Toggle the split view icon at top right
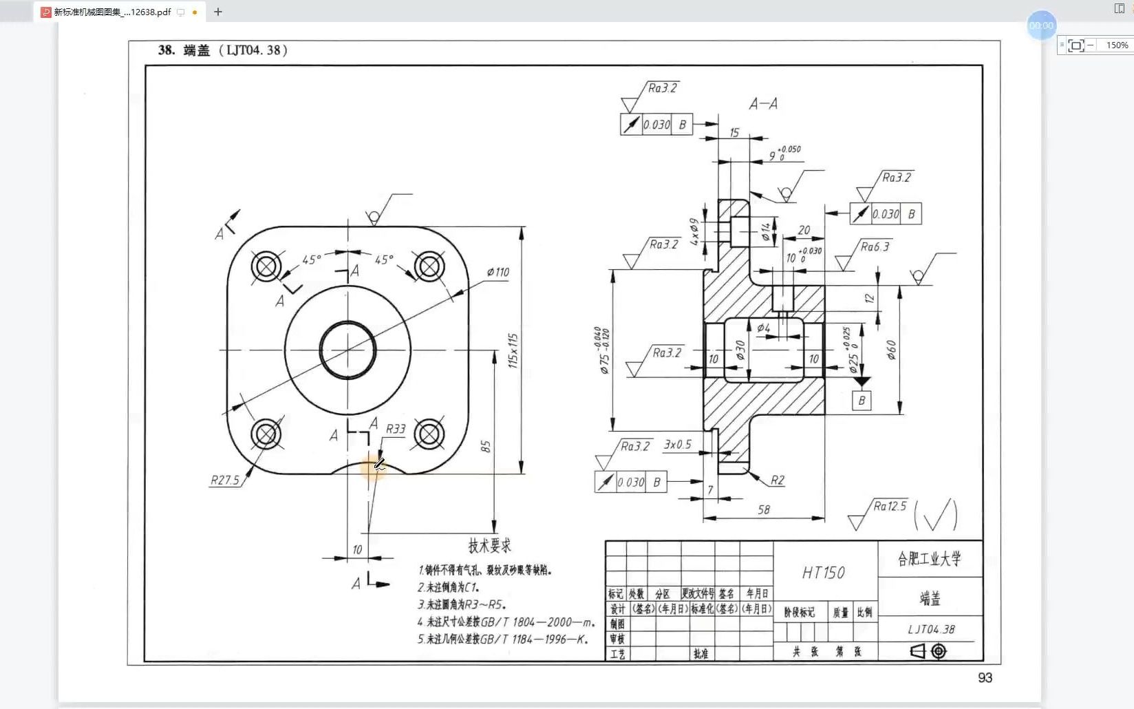1134x709 pixels. point(1120,8)
